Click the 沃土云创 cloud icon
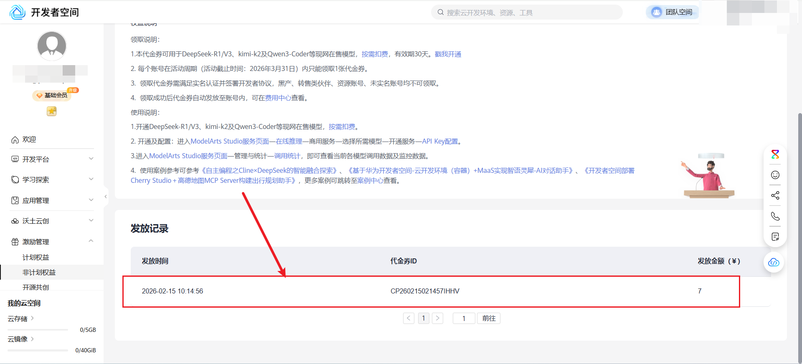The image size is (802, 364). click(15, 221)
